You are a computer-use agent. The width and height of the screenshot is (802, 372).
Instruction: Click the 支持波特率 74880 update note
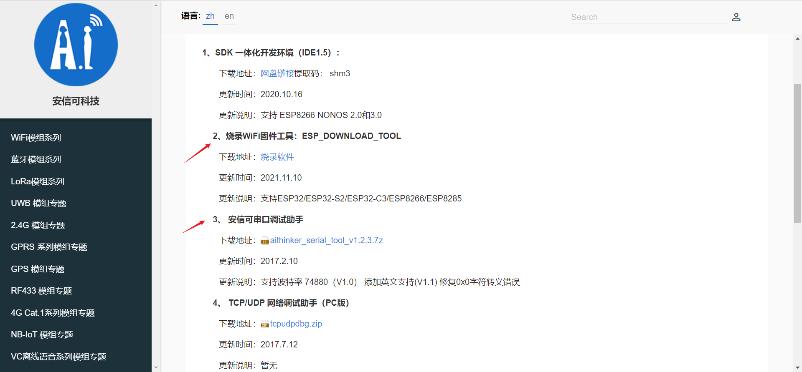[390, 282]
